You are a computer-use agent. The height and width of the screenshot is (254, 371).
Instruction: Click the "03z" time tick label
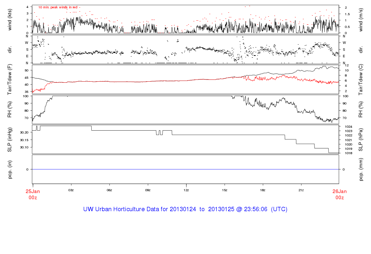click(71, 190)
